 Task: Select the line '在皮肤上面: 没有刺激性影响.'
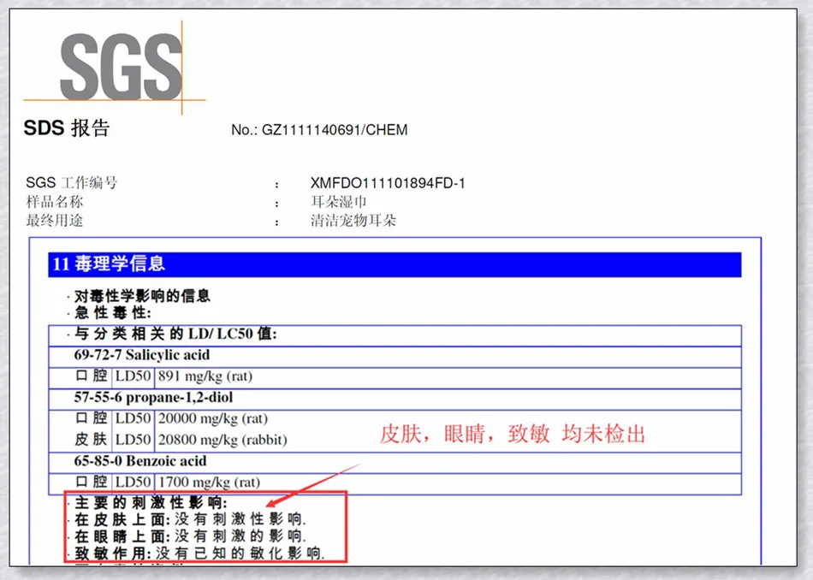coord(190,519)
